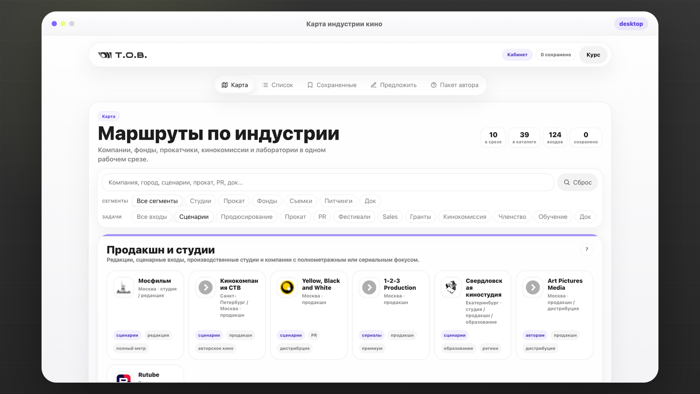Open the Список tab
Image resolution: width=700 pixels, height=394 pixels.
pos(277,85)
